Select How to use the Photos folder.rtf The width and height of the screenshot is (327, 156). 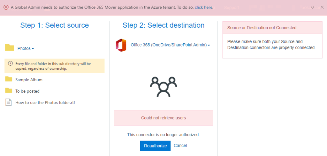coord(45,103)
